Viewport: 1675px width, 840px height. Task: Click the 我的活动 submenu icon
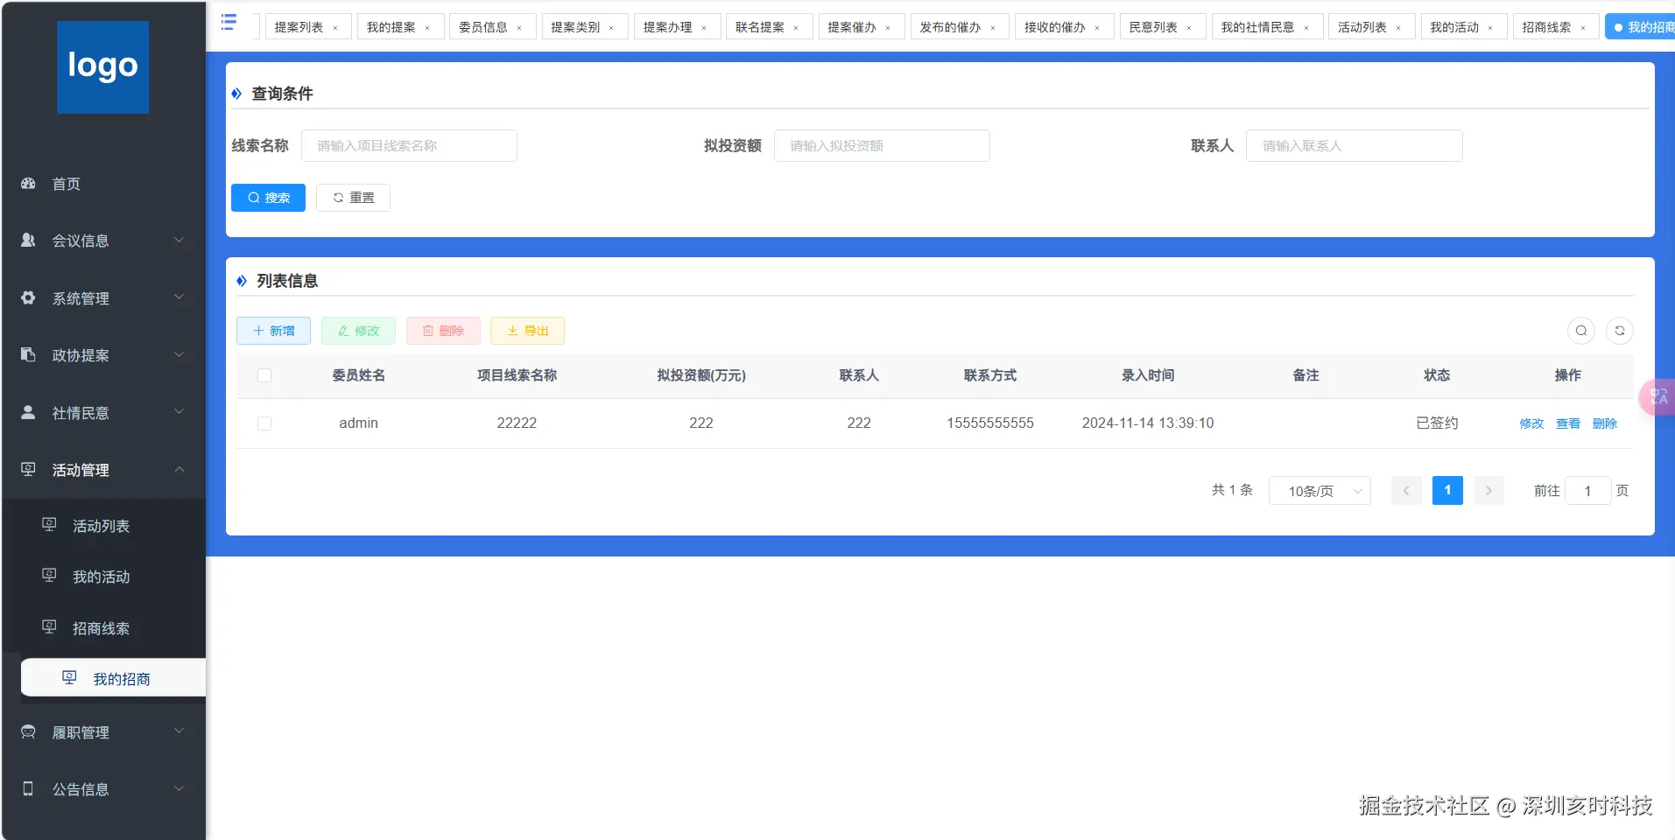(49, 576)
